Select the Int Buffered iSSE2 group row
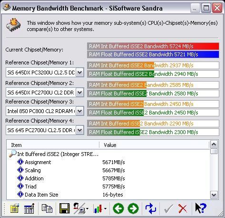This screenshot has height=218, width=225. (x=58, y=154)
